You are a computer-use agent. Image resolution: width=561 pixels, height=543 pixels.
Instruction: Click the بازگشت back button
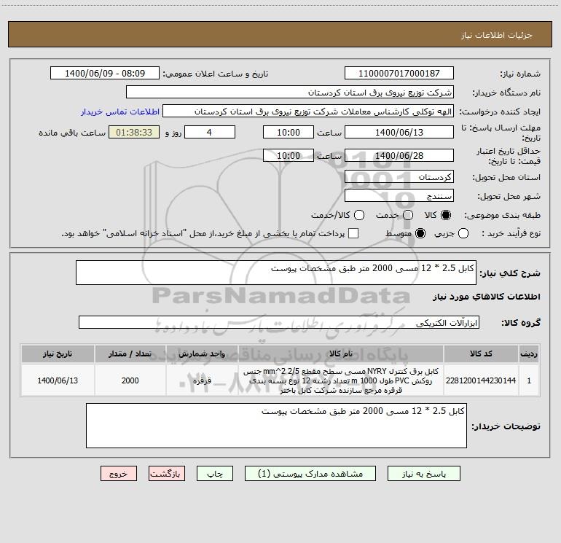tap(167, 474)
